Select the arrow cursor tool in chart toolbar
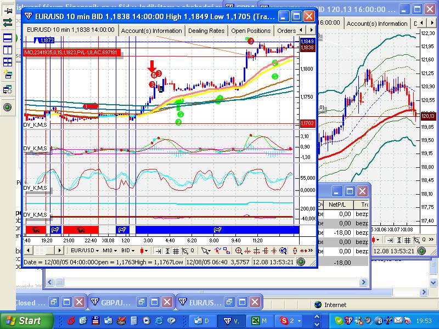Screen dimensions: 439x329 click(x=205, y=251)
